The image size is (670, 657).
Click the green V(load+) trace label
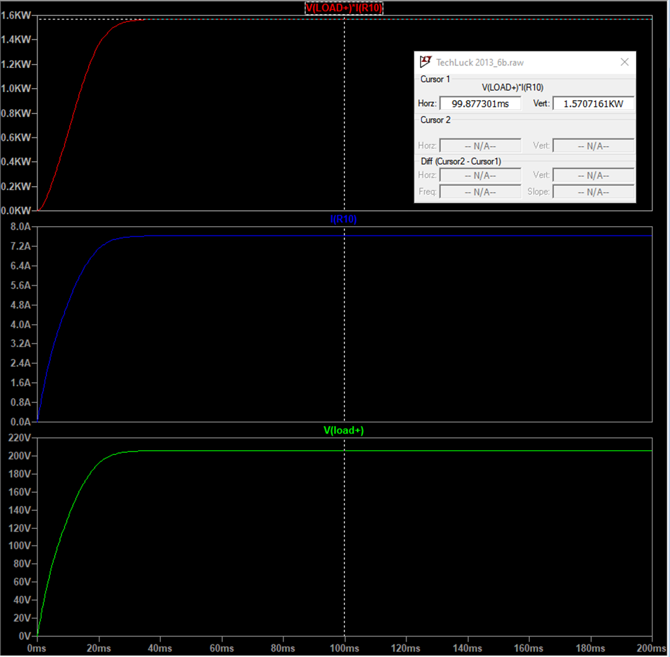pos(344,431)
